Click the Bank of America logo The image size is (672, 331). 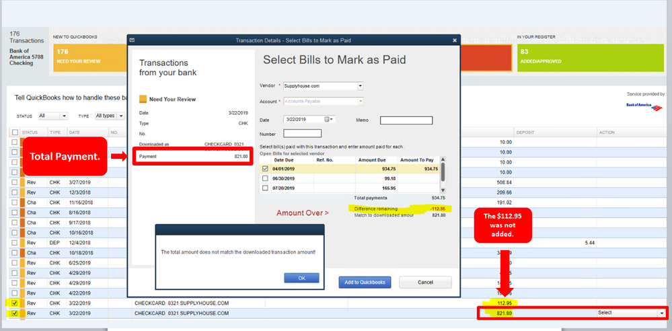point(644,107)
